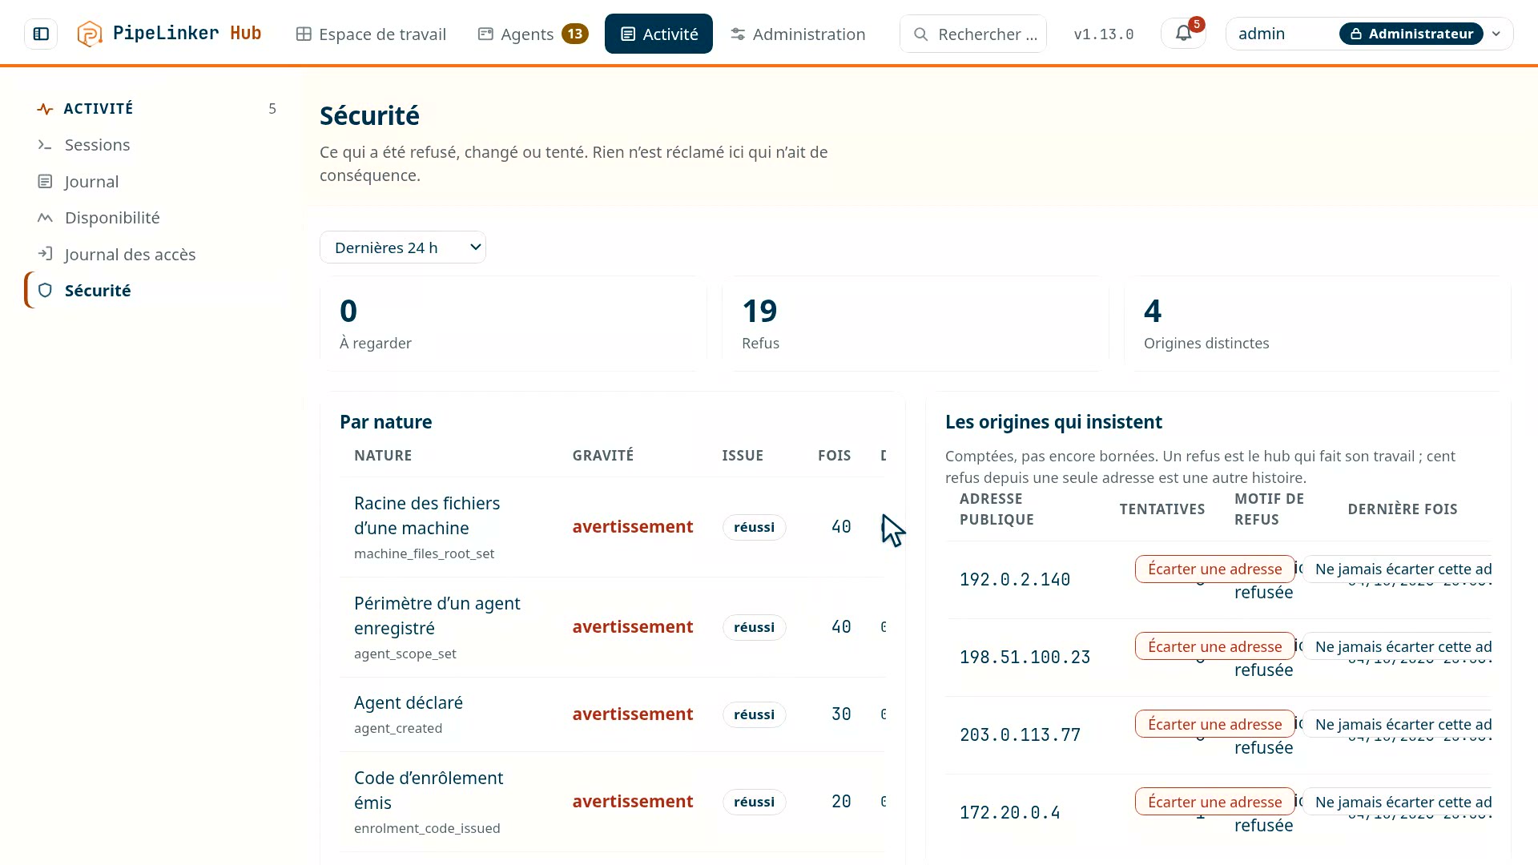Viewport: 1538px width, 865px height.
Task: Click the search magnifier icon
Action: click(921, 34)
